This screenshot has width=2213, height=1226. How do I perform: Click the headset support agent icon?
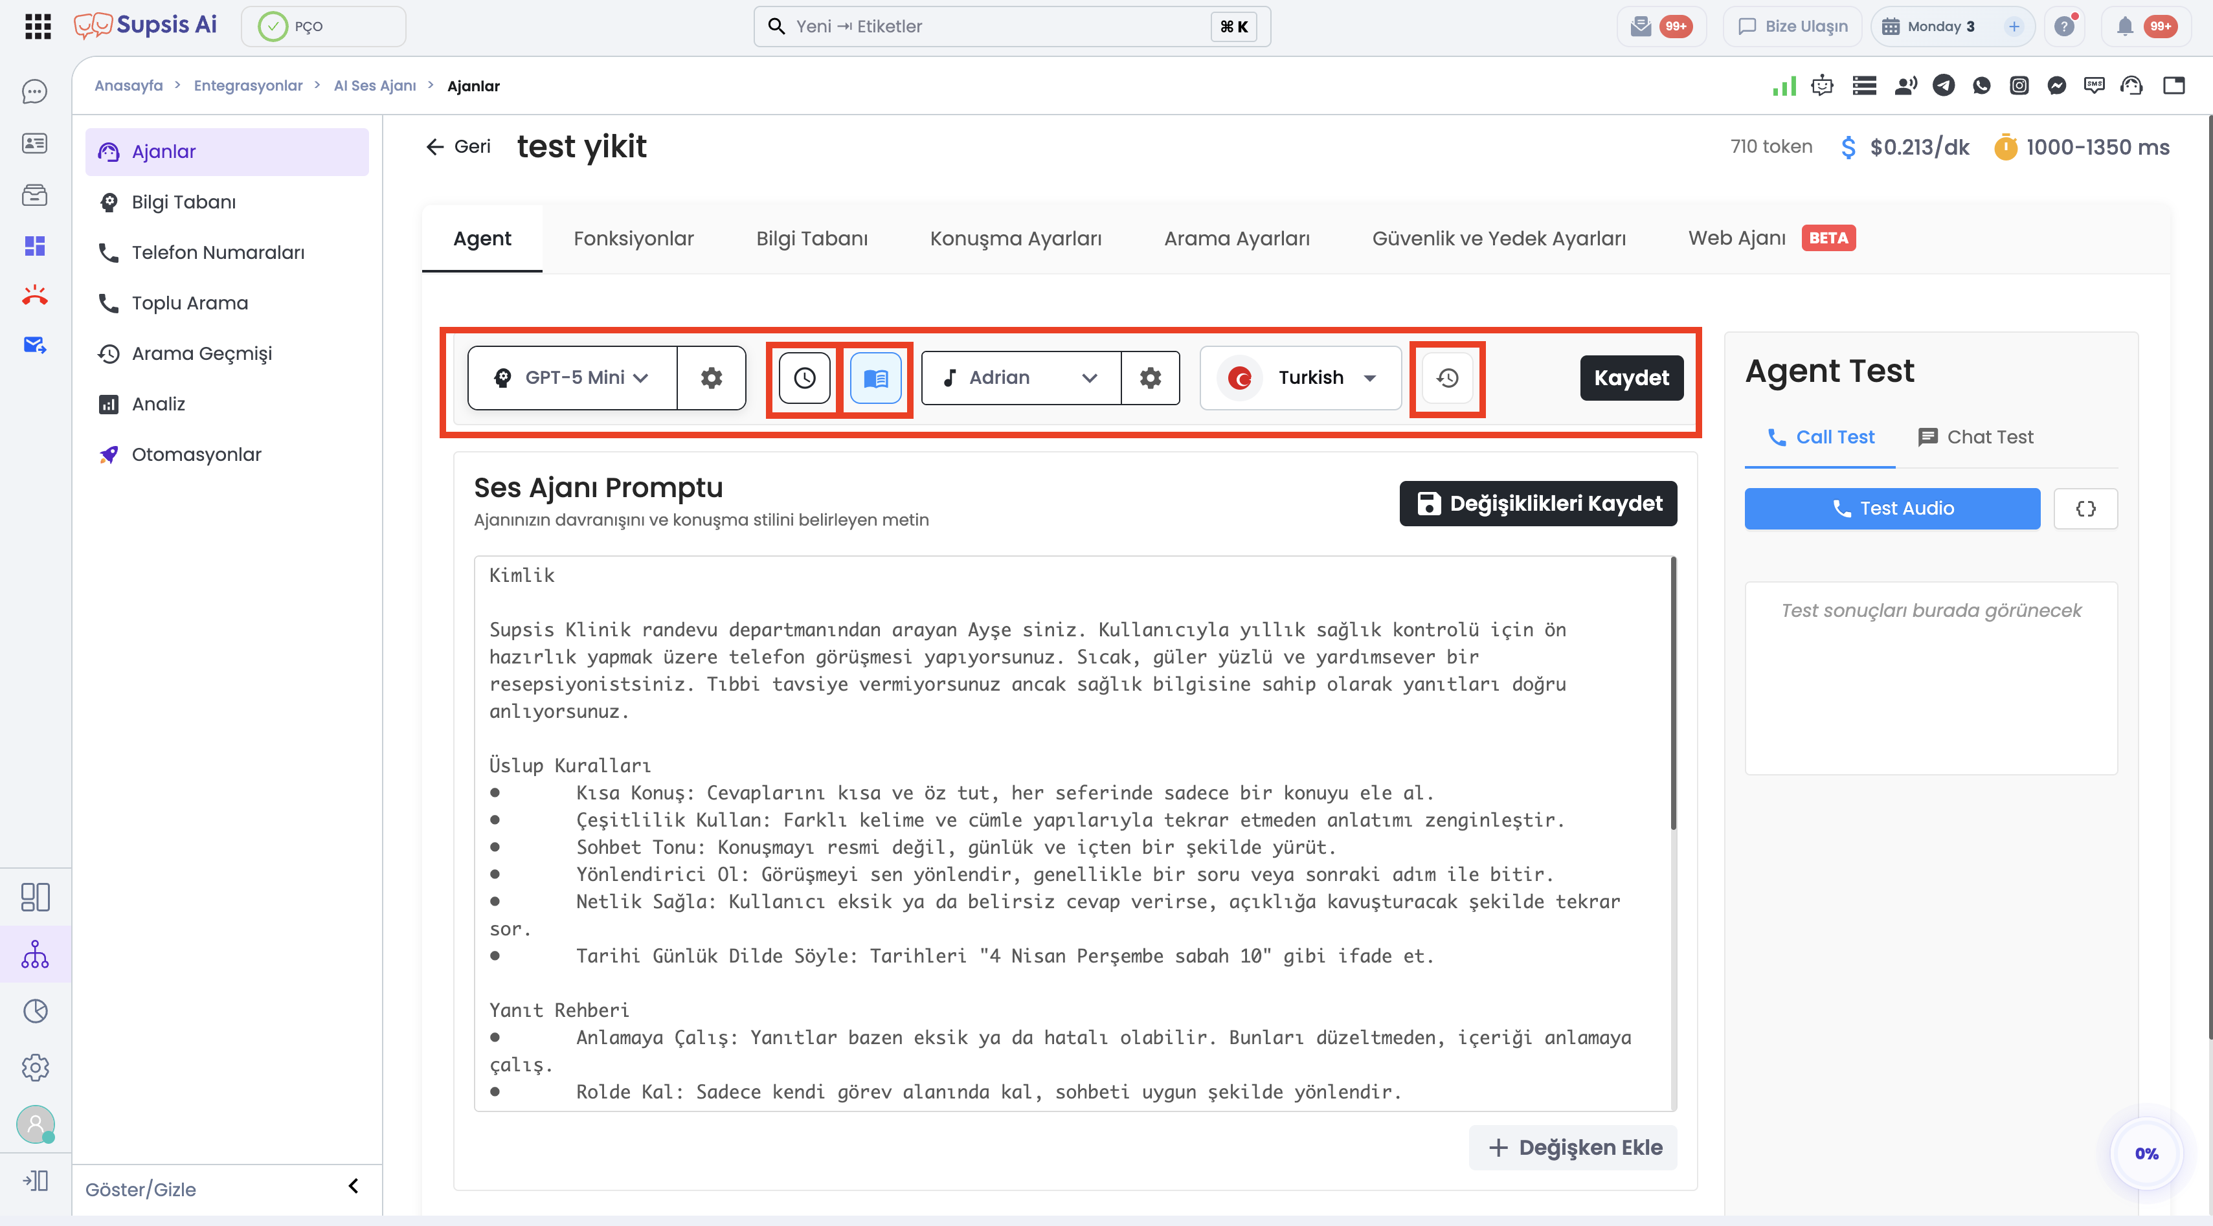(x=2131, y=85)
